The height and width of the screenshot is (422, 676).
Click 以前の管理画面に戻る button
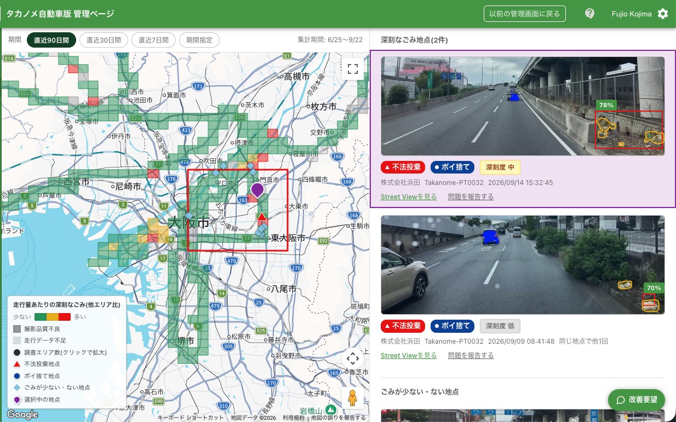coord(525,14)
